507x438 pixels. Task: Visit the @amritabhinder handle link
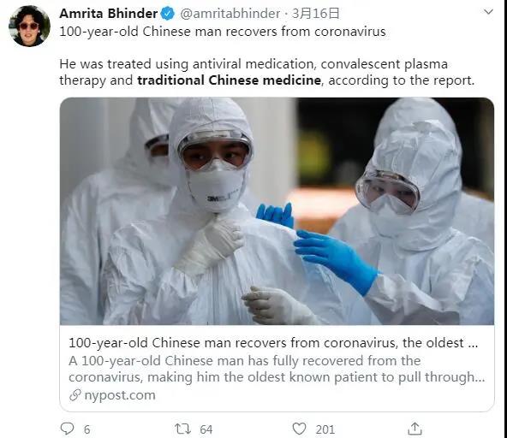pyautogui.click(x=230, y=14)
